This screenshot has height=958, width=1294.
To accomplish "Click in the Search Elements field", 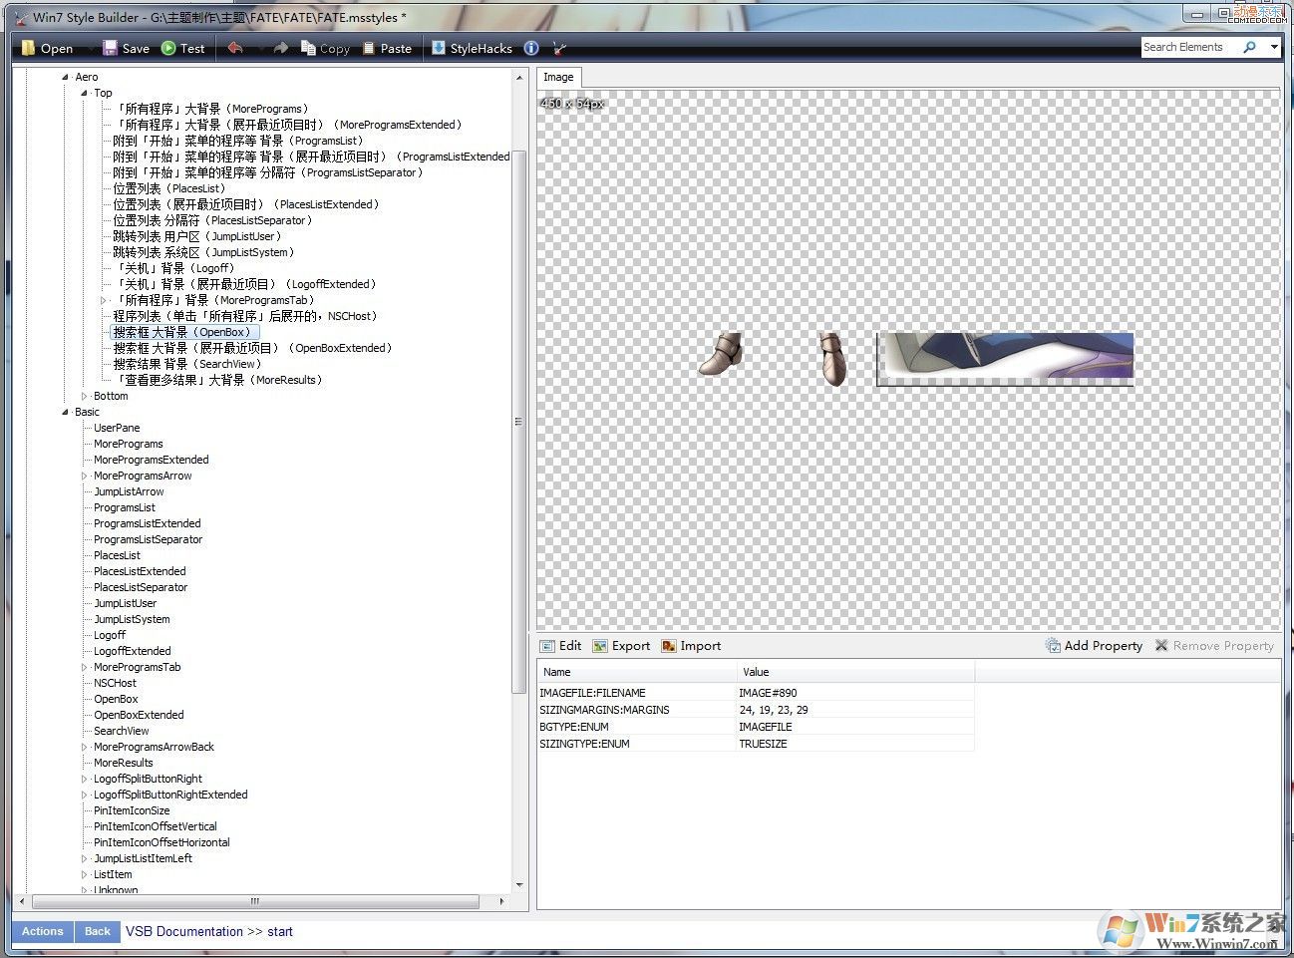I will 1186,47.
